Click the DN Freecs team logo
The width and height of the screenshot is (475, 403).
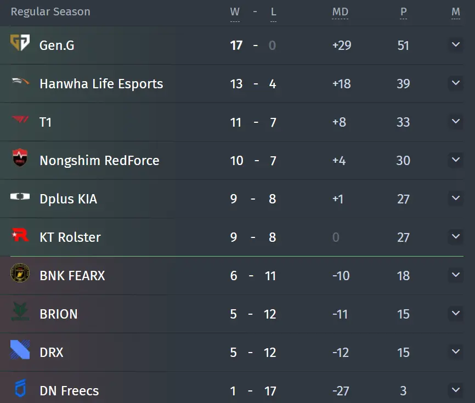(x=20, y=388)
